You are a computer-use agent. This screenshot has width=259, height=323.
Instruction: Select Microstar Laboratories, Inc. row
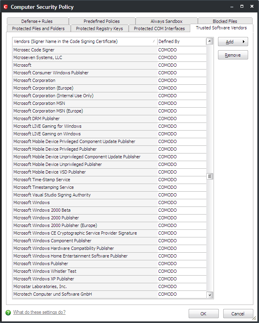point(109,286)
